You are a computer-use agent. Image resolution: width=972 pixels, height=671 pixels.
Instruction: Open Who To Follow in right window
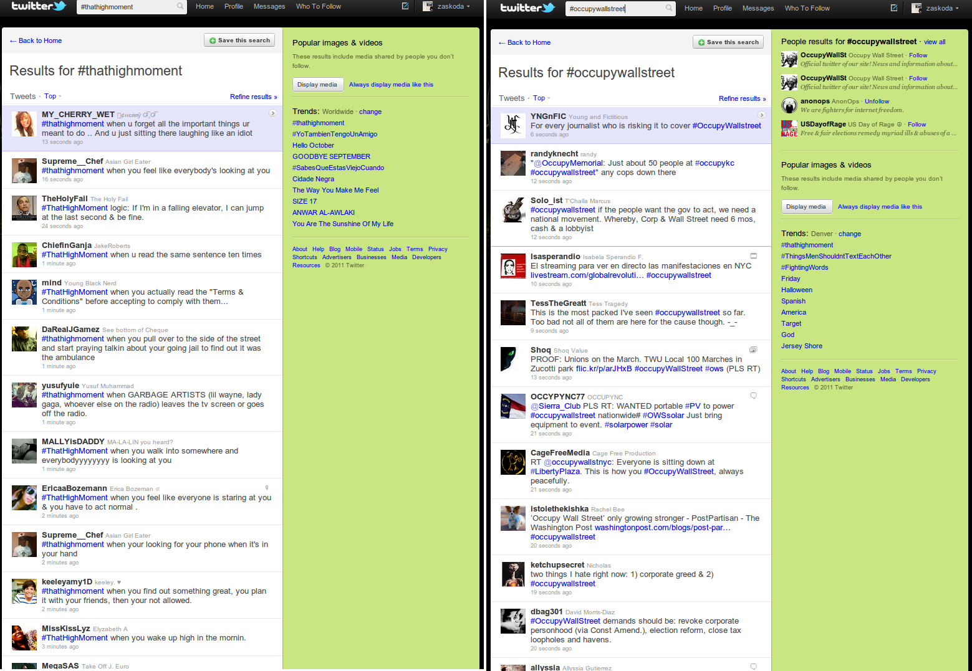(x=807, y=9)
